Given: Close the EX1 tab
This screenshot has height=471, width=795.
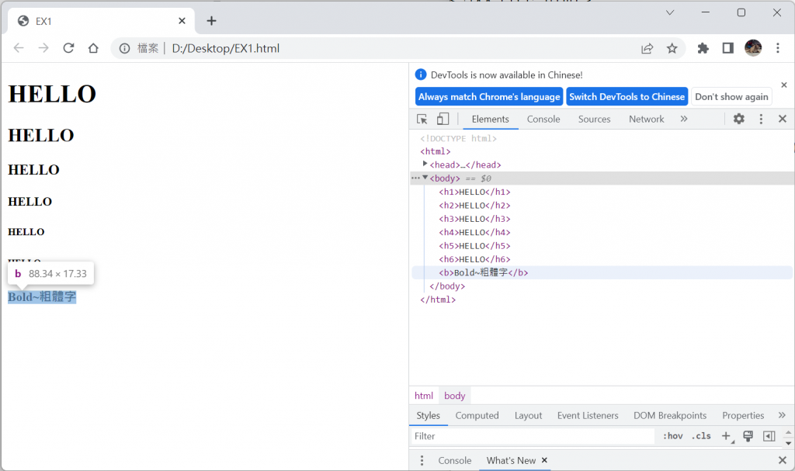Looking at the screenshot, I should [182, 21].
